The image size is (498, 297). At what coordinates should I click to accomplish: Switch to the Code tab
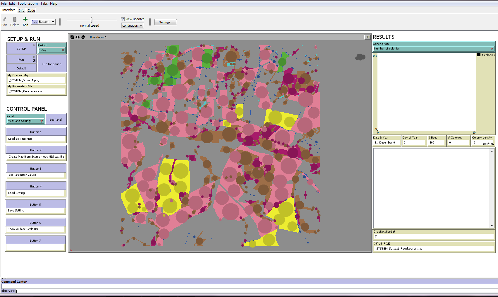tap(31, 11)
